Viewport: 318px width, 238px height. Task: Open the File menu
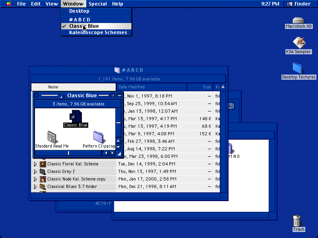(x=21, y=4)
